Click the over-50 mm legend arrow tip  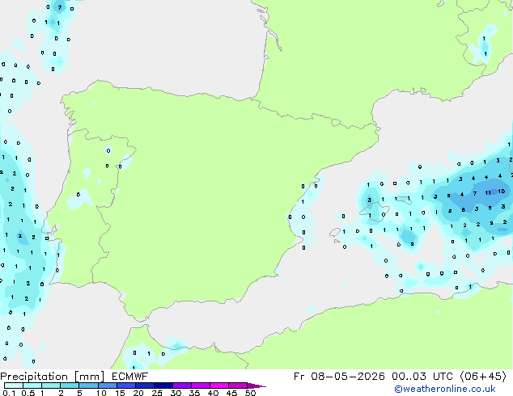[x=256, y=385]
